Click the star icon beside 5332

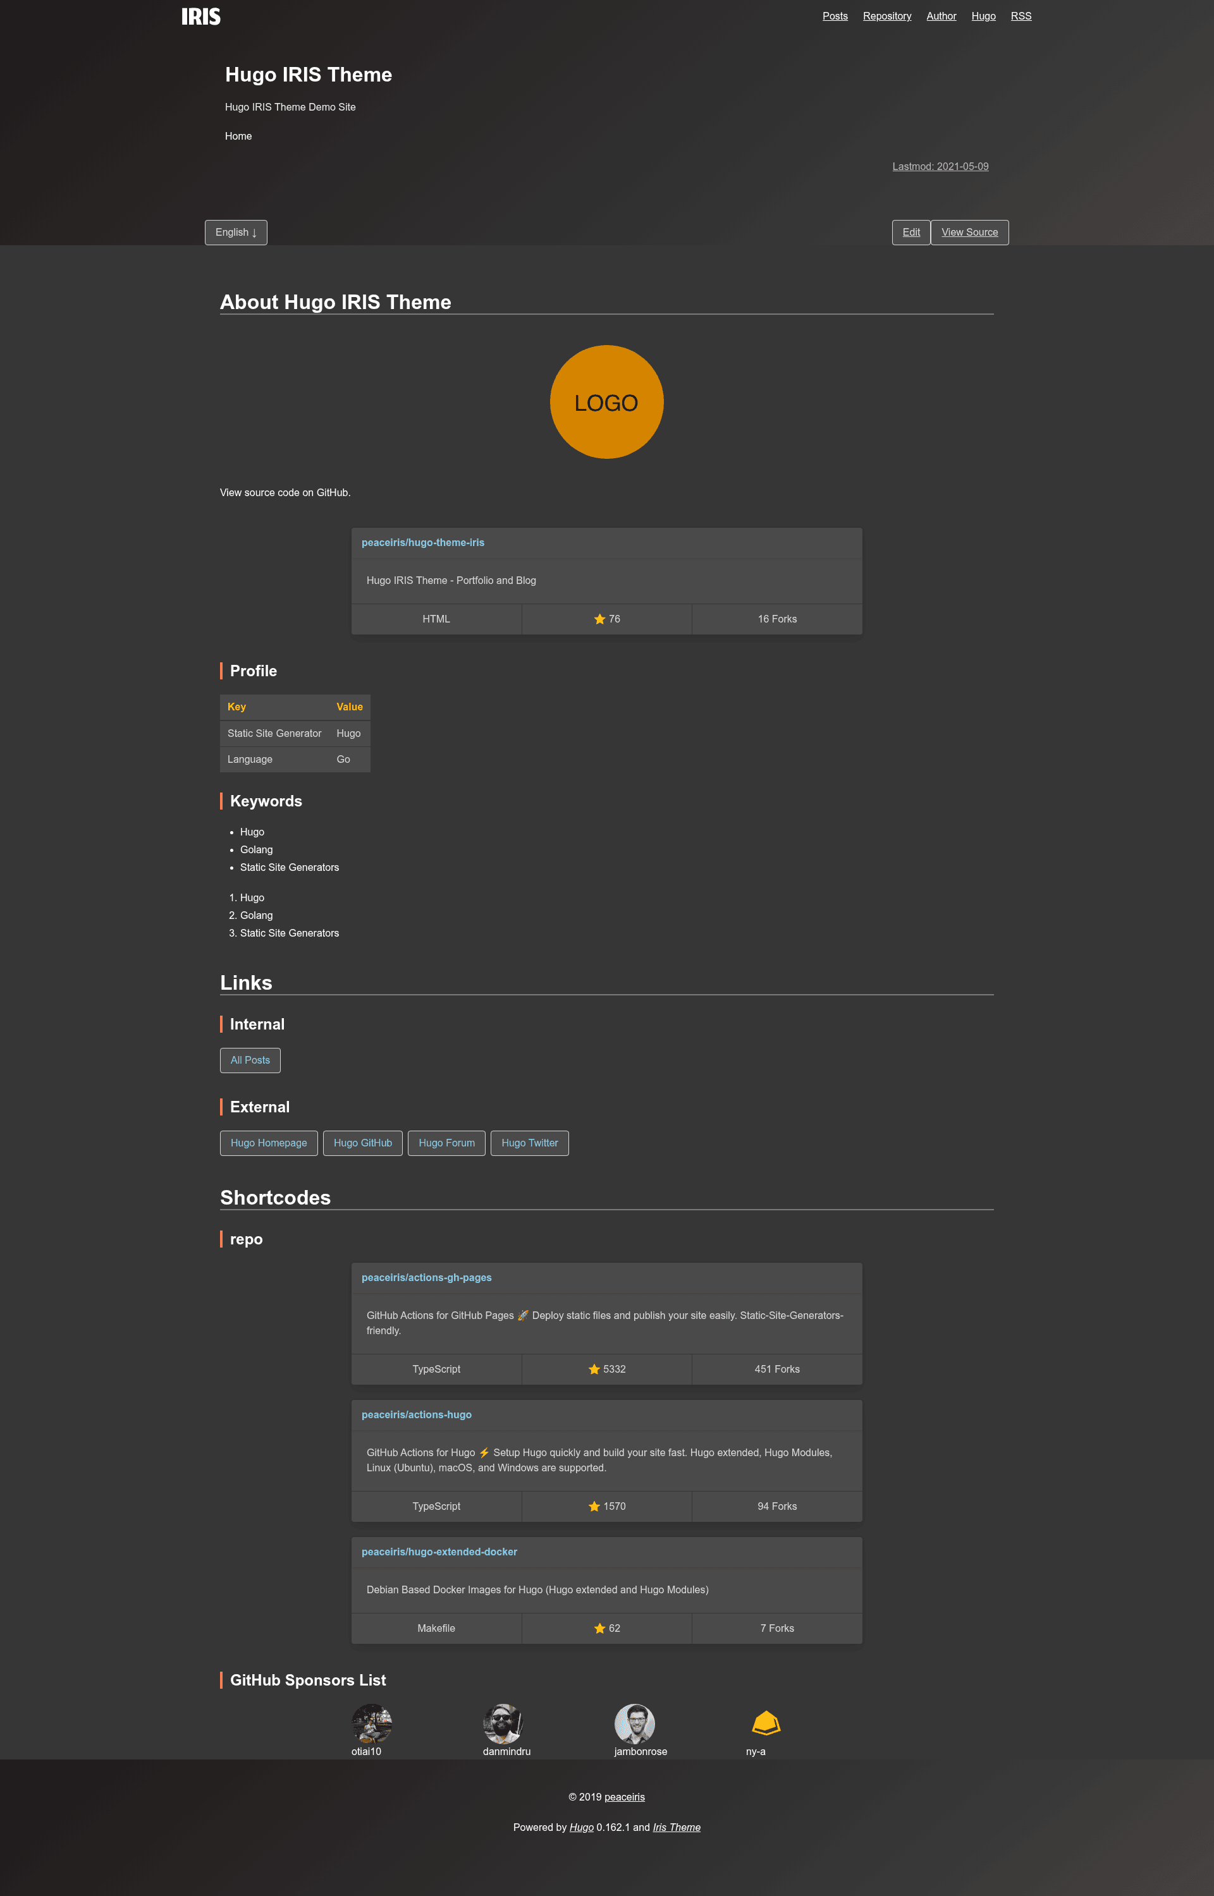[x=594, y=1369]
